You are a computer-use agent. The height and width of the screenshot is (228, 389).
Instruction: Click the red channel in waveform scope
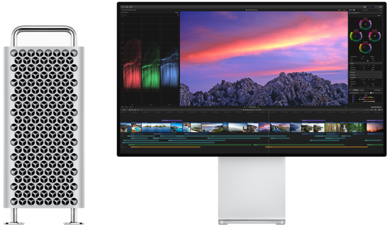pos(133,64)
